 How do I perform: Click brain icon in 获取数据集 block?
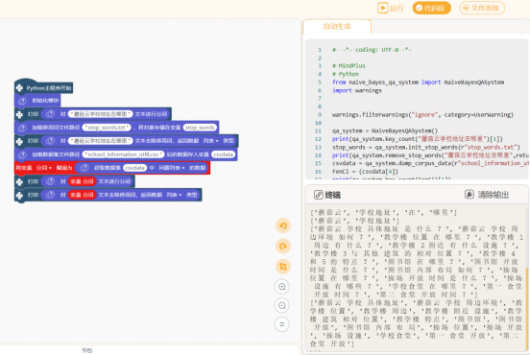[84, 168]
